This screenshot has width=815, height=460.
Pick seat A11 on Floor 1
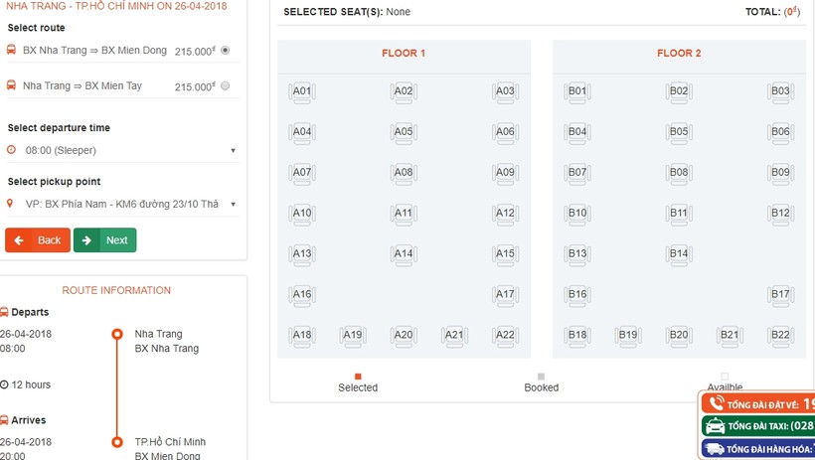pyautogui.click(x=404, y=215)
